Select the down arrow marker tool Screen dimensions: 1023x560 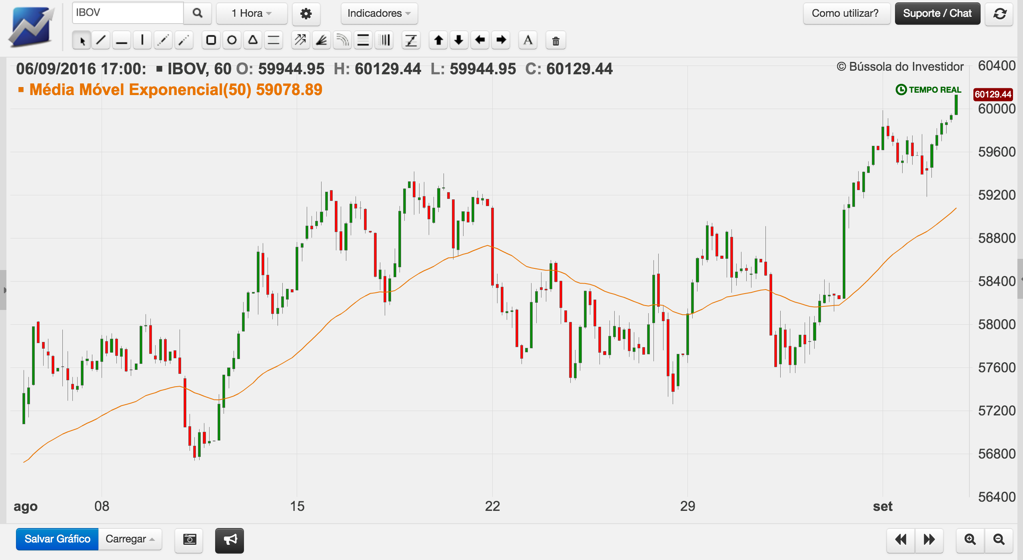[459, 40]
